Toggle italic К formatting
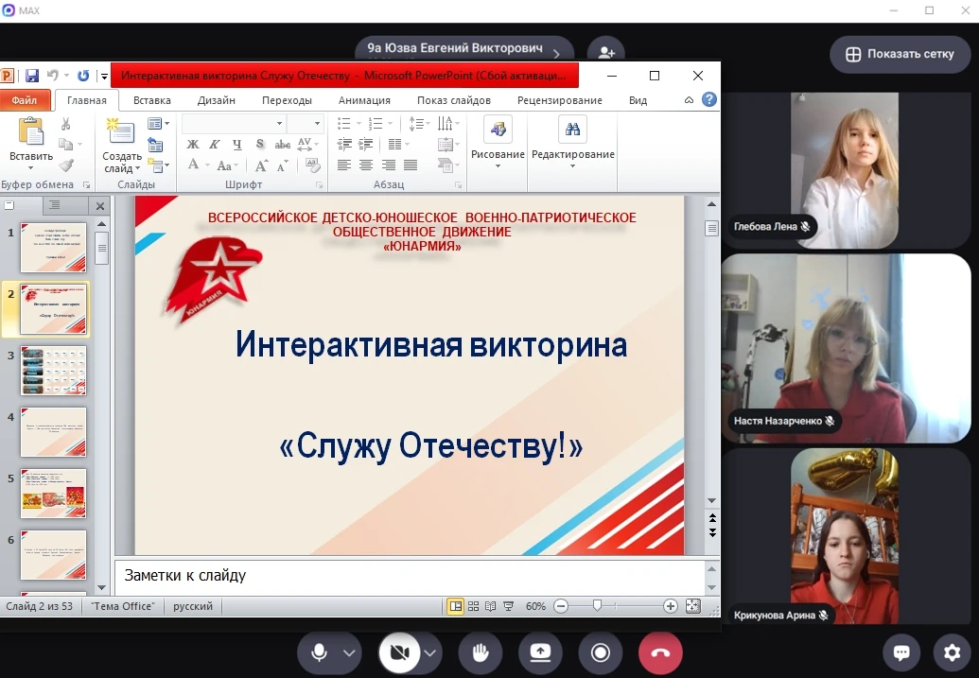 (x=215, y=145)
